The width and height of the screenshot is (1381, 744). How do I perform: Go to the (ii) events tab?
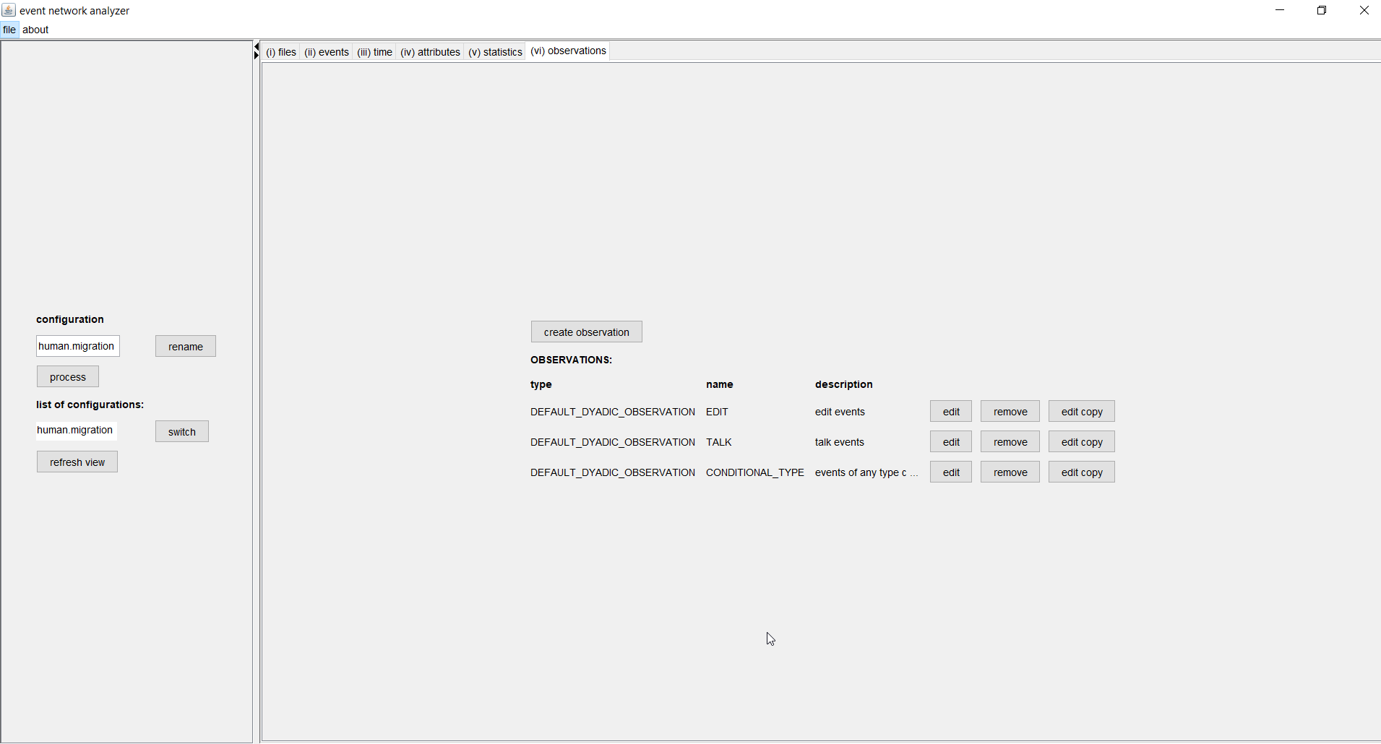pyautogui.click(x=327, y=52)
